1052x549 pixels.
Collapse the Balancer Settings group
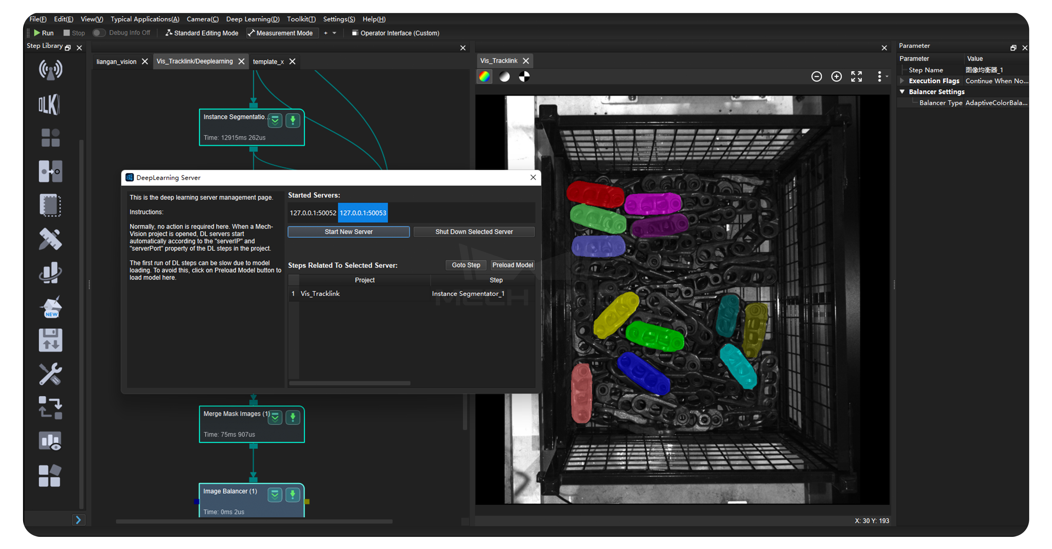(x=902, y=92)
